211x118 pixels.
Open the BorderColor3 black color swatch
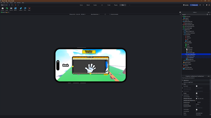pos(196,102)
